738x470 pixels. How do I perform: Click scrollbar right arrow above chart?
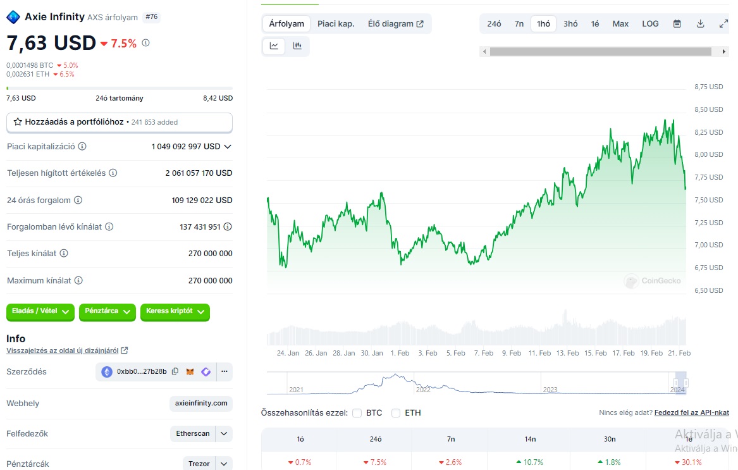click(724, 51)
